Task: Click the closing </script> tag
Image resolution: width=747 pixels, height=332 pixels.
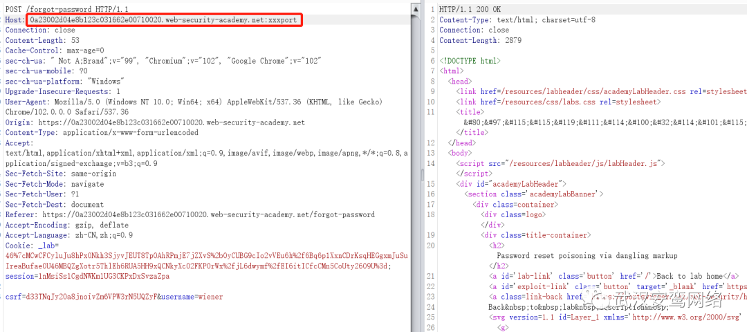Action: 474,174
